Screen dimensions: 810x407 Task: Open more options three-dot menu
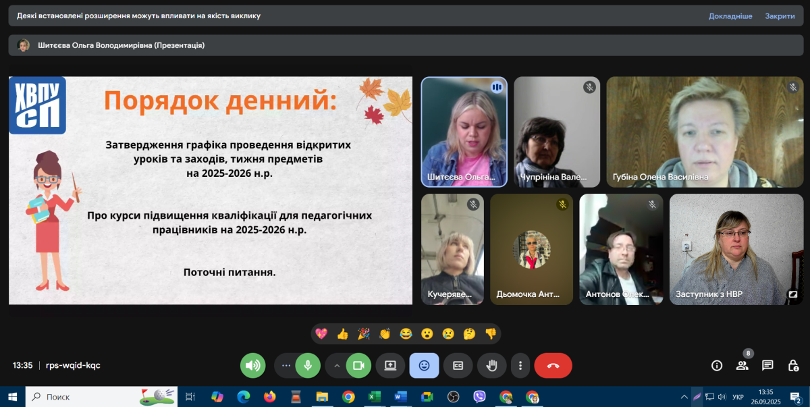coord(520,365)
